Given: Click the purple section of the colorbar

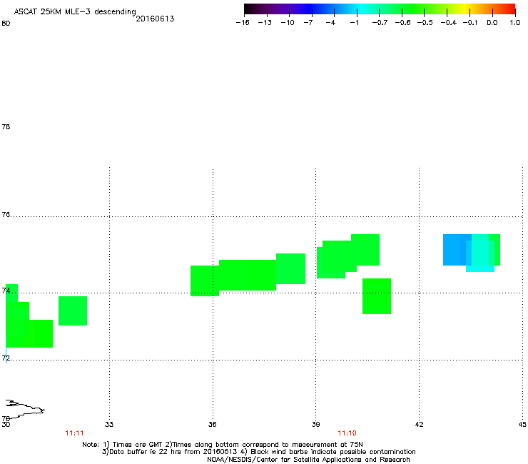Looking at the screenshot, I should (x=280, y=9).
